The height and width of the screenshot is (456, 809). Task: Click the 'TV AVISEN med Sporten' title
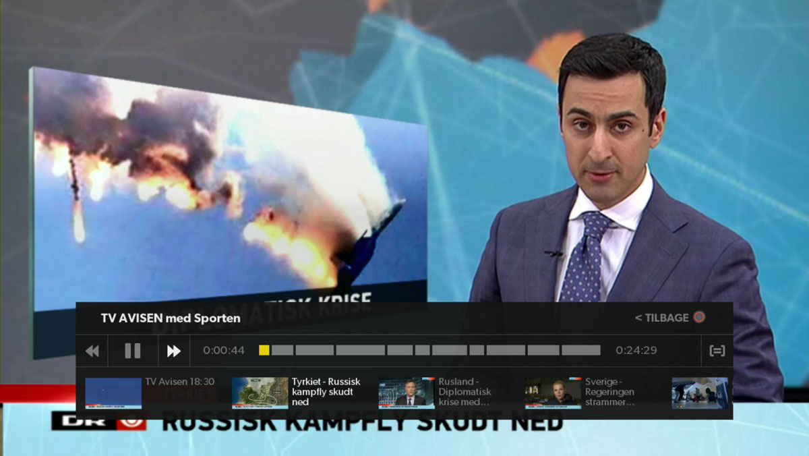171,318
